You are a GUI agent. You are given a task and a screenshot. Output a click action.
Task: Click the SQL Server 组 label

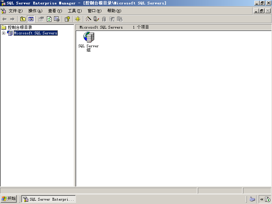[x=88, y=48]
